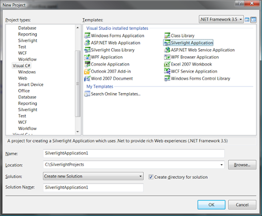The width and height of the screenshot is (262, 216).
Task: Click the Cancel button
Action: point(242,205)
